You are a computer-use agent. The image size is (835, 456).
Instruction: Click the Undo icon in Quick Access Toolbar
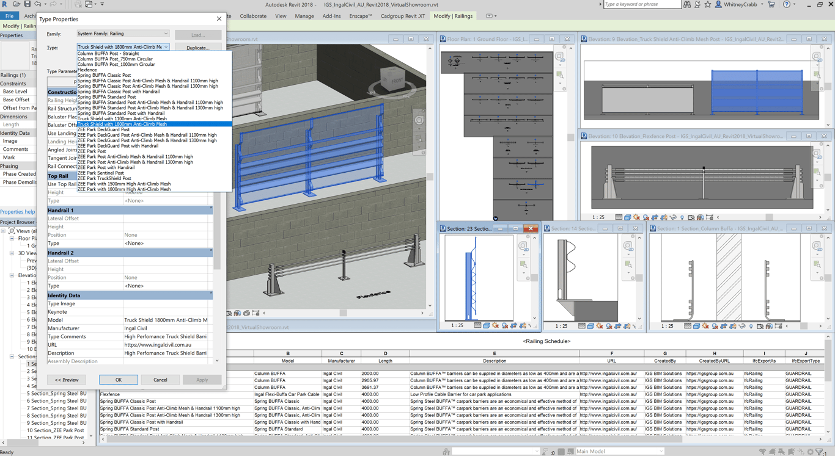(38, 4)
